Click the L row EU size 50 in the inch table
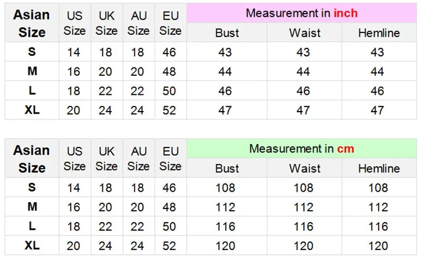Screen dimensions: 422x258 [170, 91]
